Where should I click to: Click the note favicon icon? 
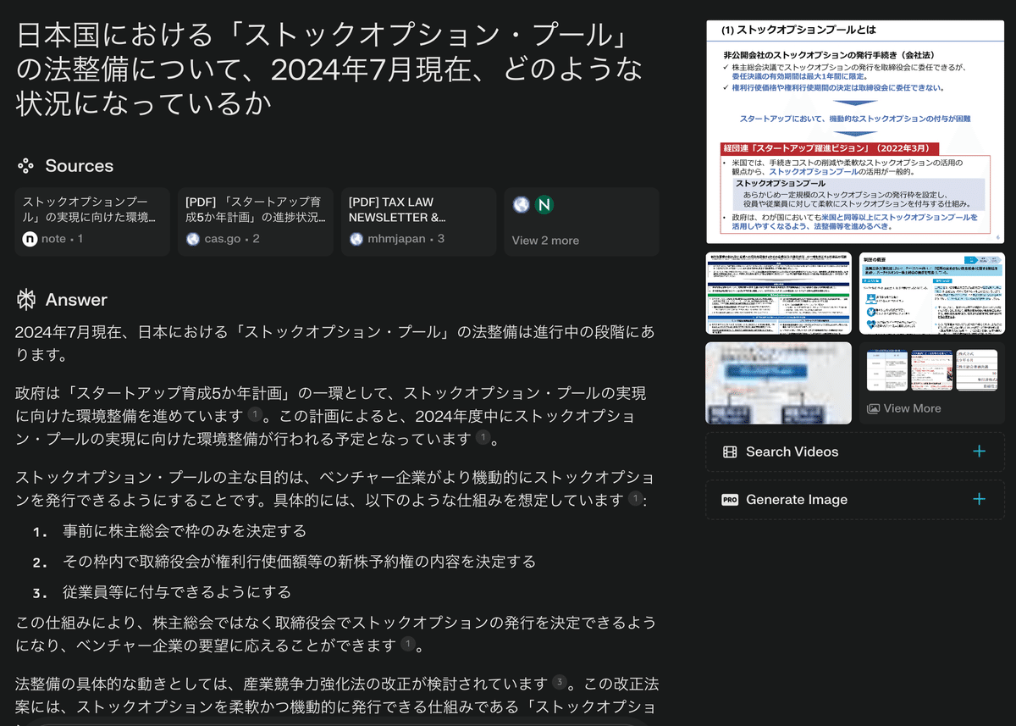coord(30,239)
